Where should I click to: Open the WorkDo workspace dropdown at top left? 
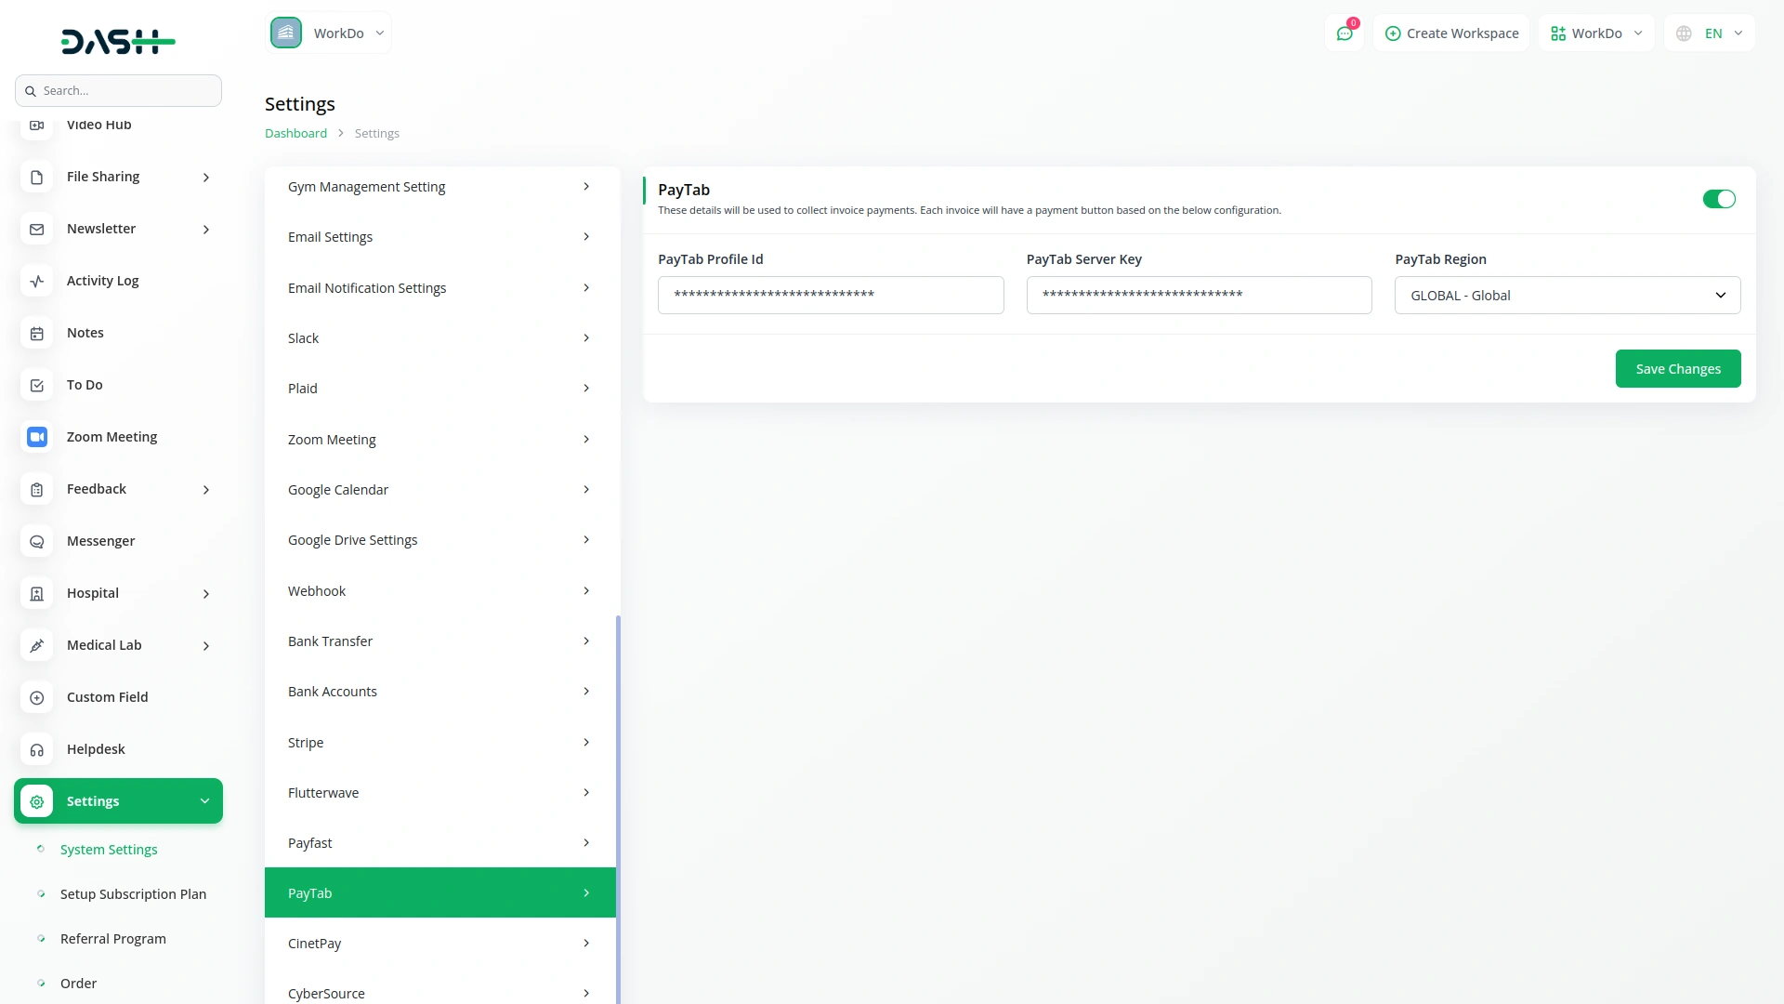(x=329, y=33)
